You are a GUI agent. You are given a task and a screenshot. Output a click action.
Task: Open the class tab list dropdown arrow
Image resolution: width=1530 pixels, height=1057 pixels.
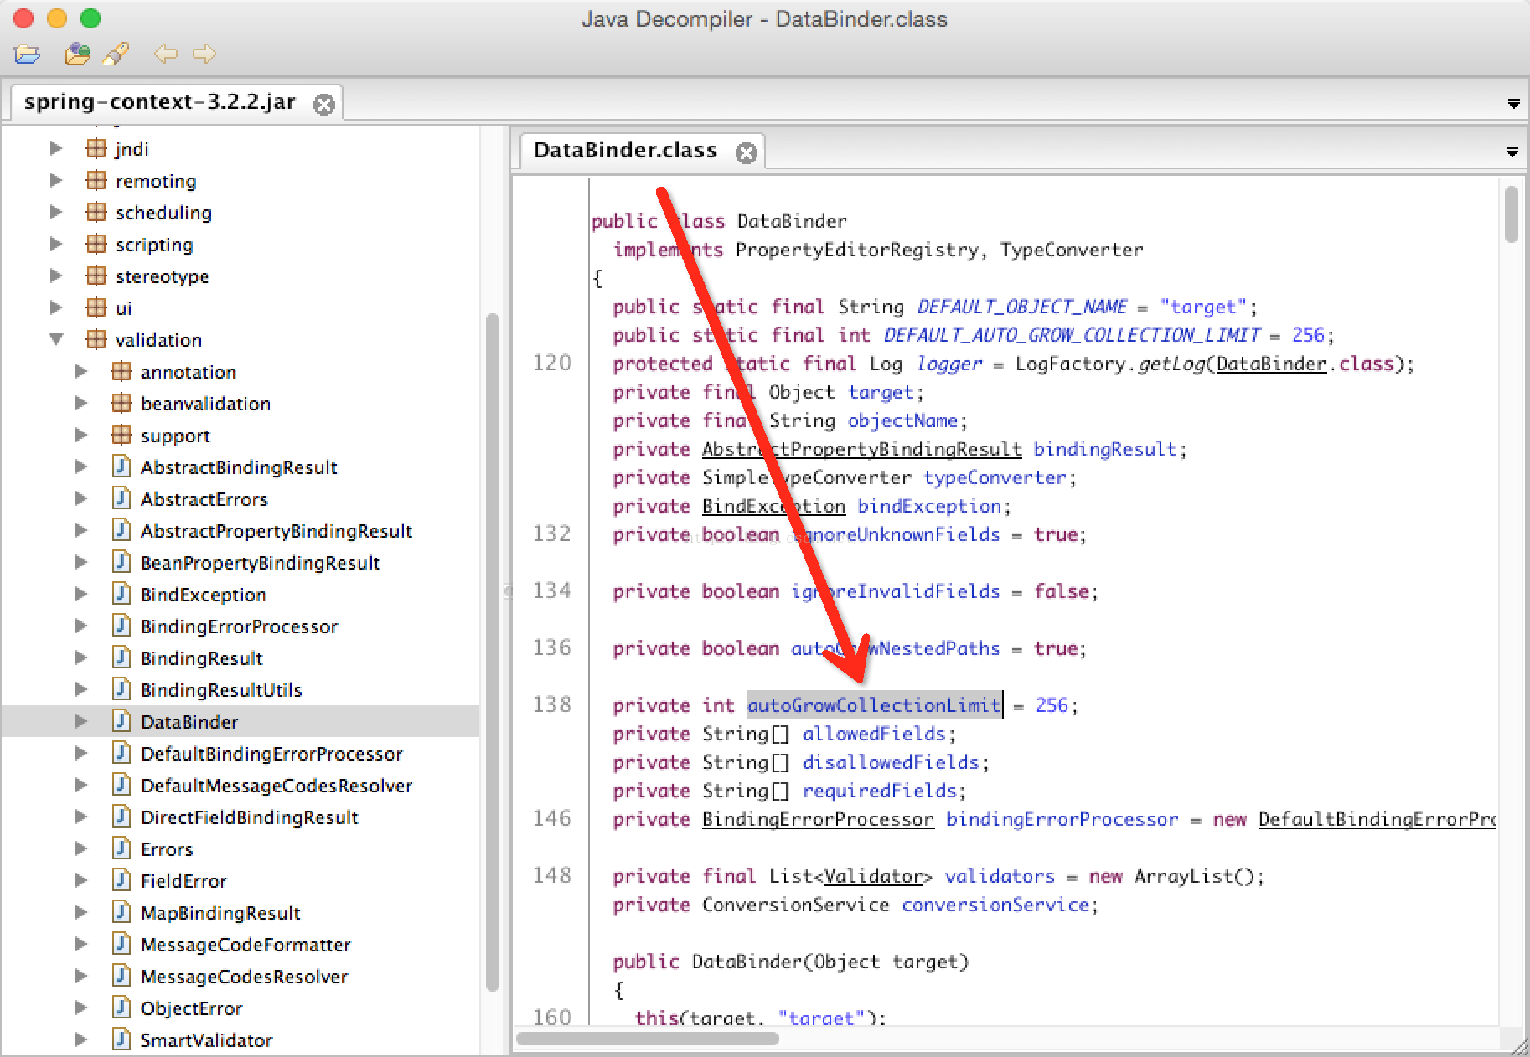click(1512, 152)
